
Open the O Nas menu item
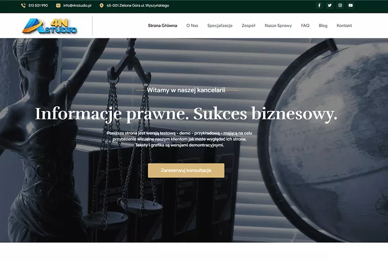(192, 25)
